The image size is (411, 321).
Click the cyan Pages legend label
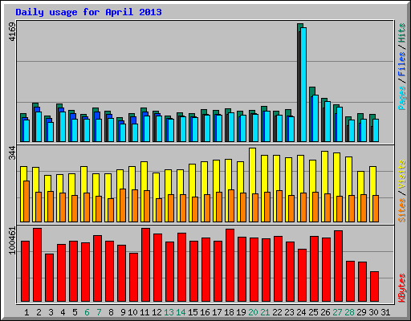(401, 98)
